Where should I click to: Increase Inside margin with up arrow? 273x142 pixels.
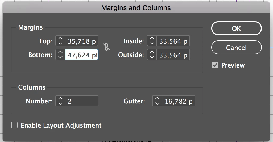[152, 39]
